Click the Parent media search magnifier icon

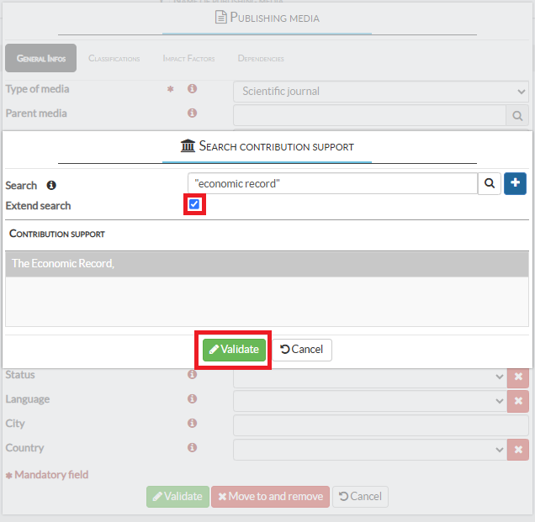click(517, 115)
